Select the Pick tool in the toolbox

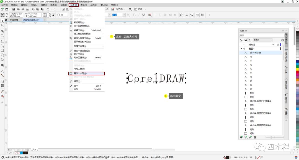click(2, 21)
